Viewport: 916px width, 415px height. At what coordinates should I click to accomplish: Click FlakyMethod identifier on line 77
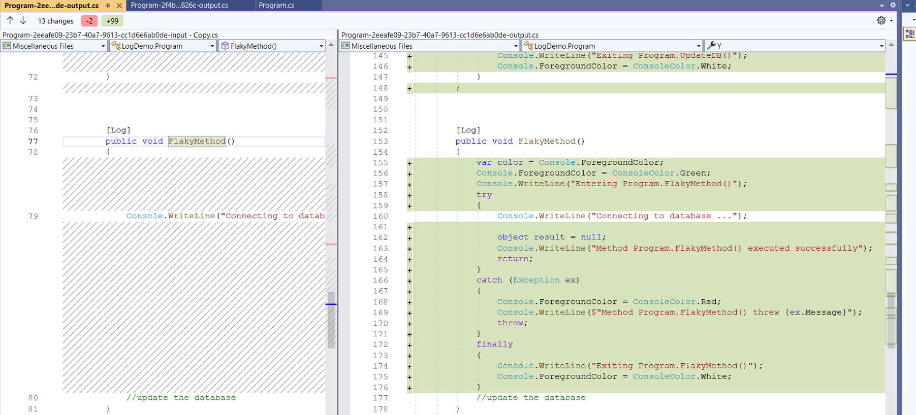[x=197, y=141]
